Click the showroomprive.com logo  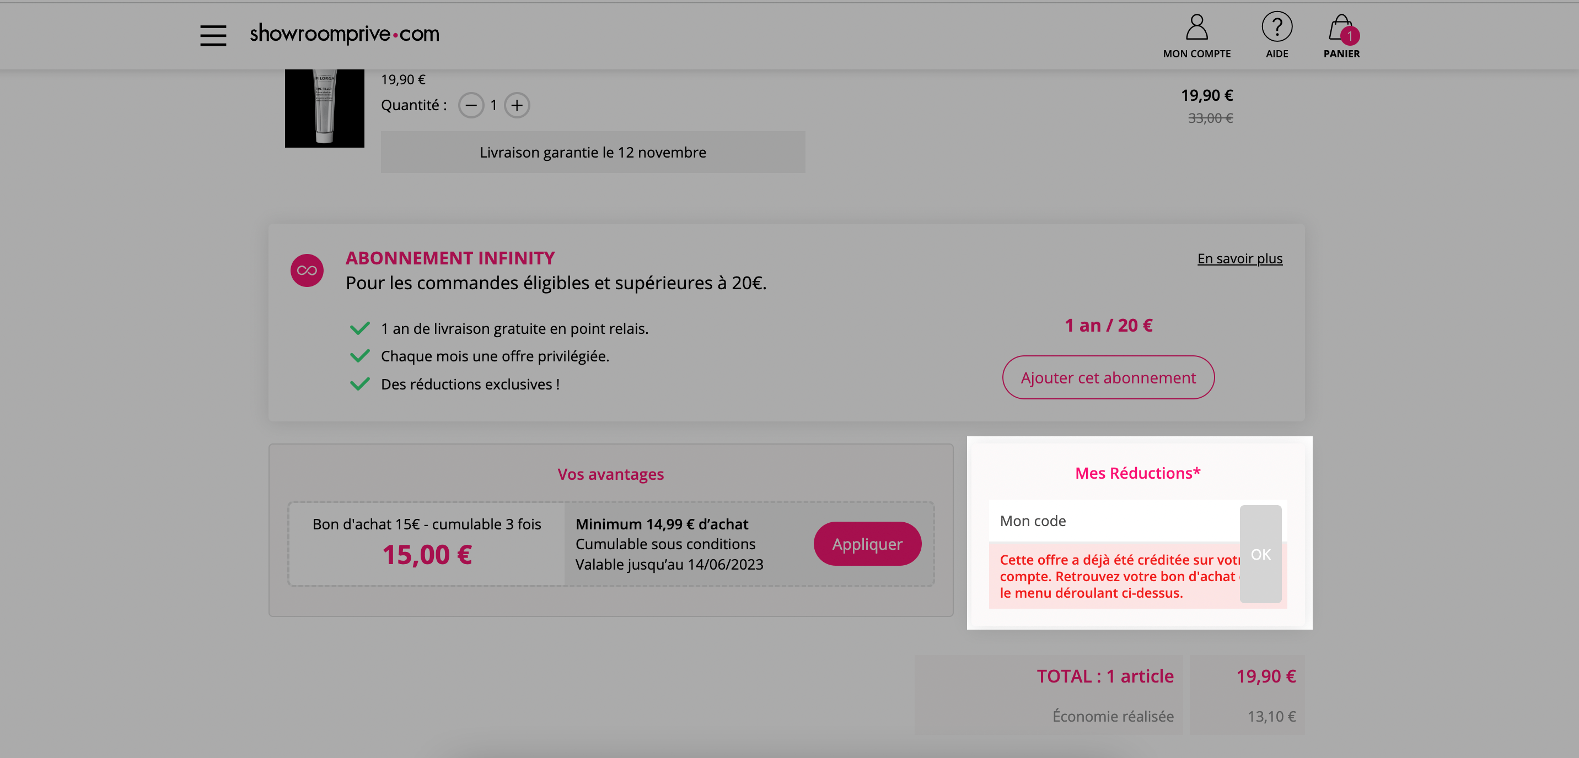[x=343, y=34]
